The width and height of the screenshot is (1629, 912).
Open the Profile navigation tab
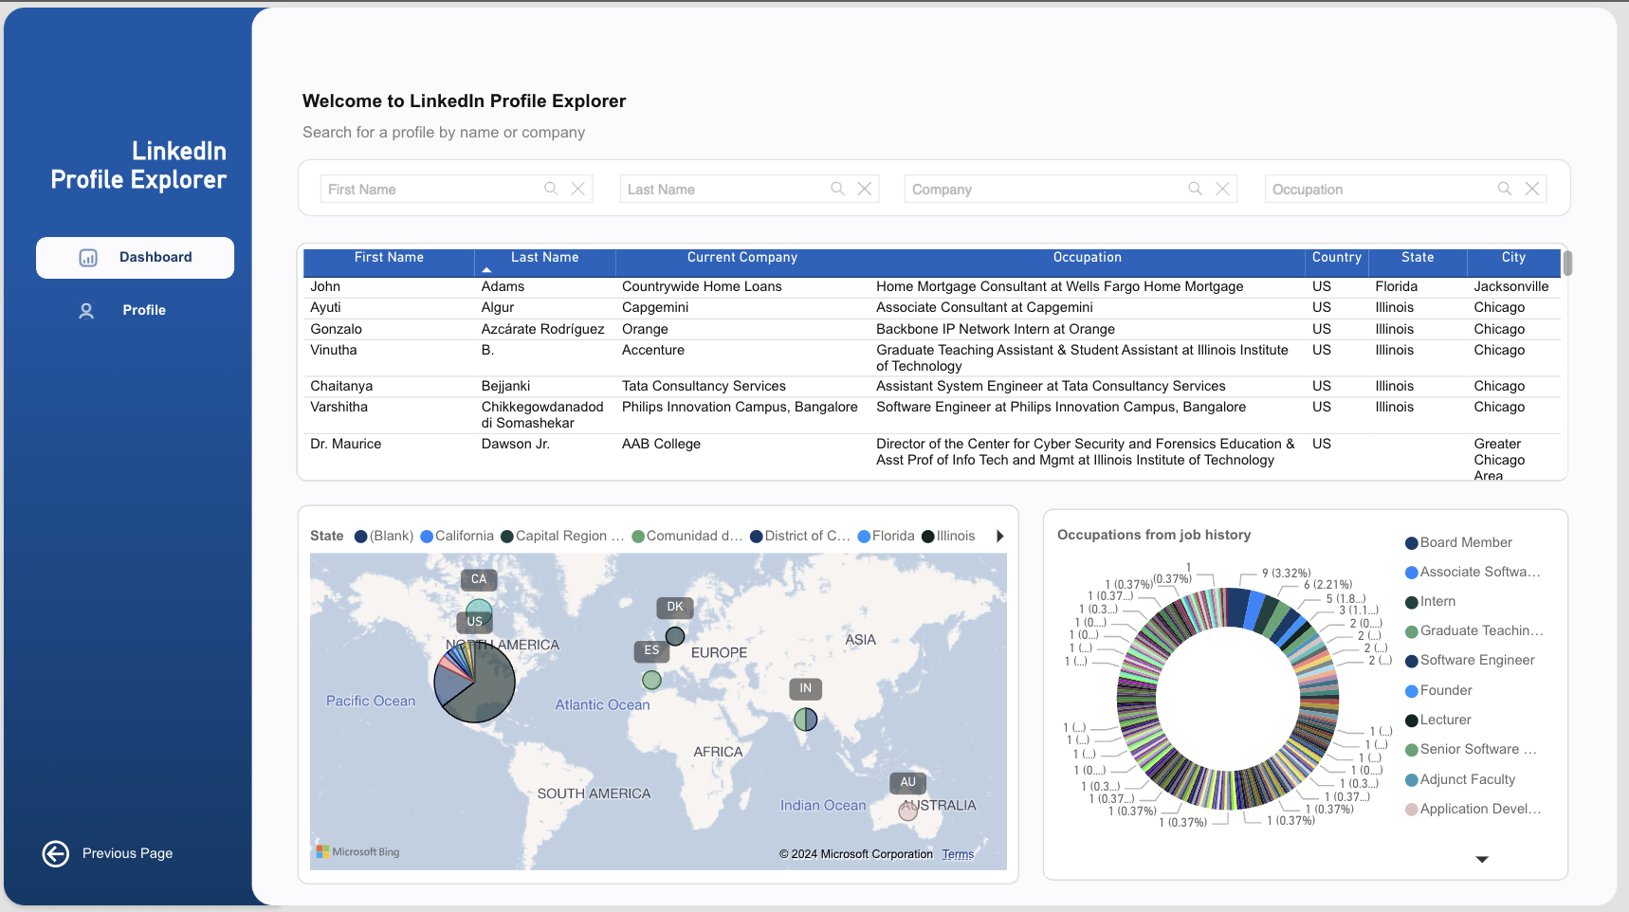(135, 311)
